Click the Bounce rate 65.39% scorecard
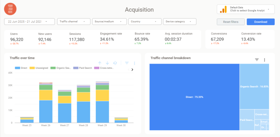The height and width of the screenshot is (137, 280). 143,39
